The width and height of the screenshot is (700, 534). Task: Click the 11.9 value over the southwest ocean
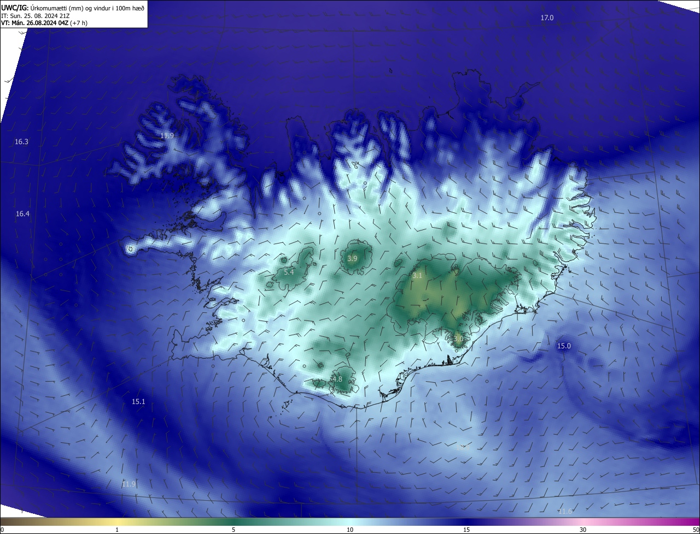pos(129,484)
